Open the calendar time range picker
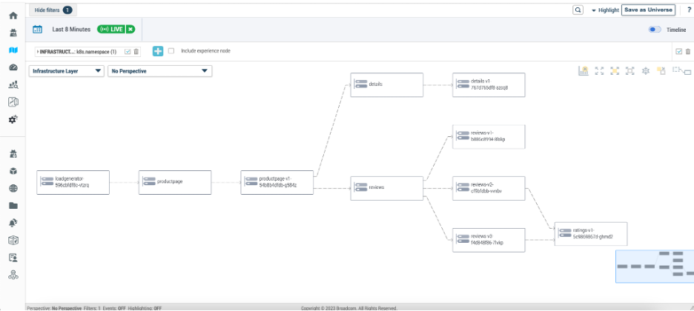694x311 pixels. click(x=37, y=29)
